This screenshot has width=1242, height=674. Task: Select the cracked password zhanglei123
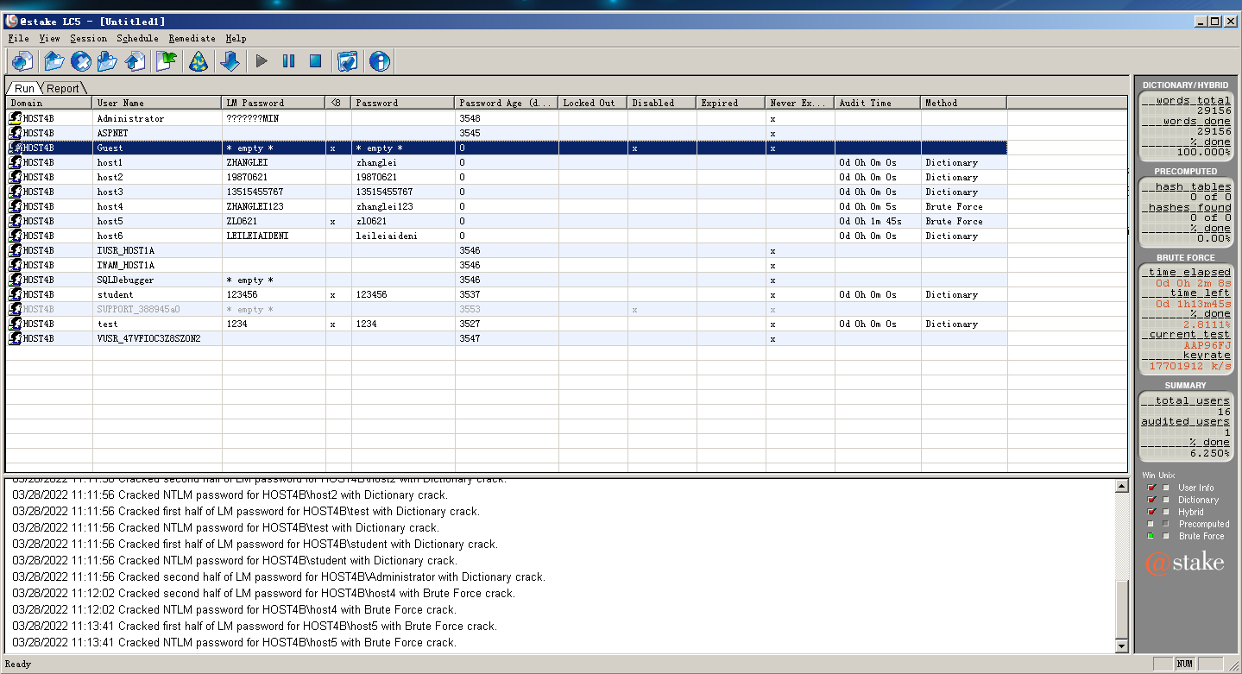(x=384, y=206)
